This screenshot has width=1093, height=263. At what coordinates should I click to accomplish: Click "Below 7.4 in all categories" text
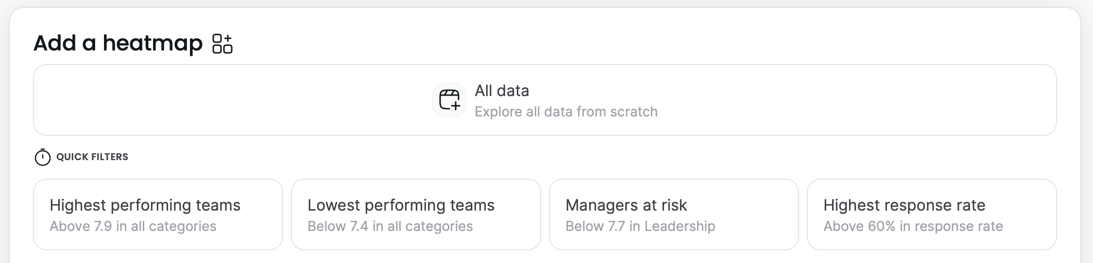[390, 226]
